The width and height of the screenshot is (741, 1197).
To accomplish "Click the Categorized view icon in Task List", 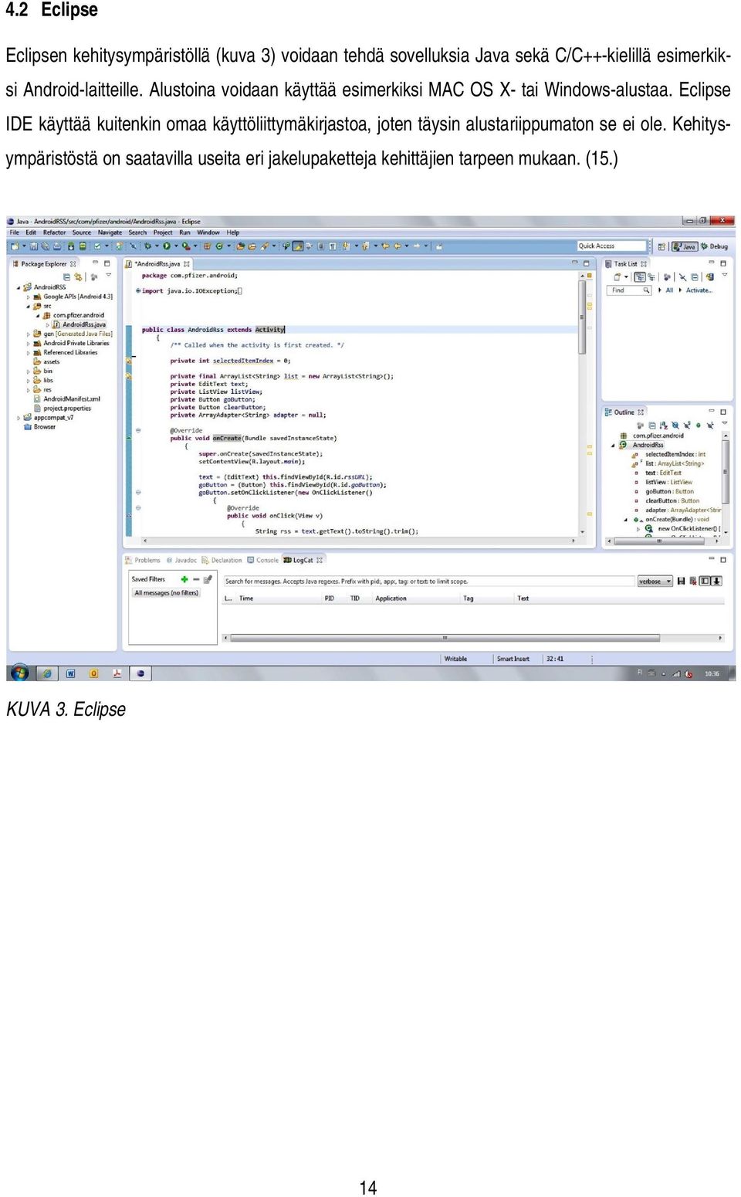I will point(640,277).
